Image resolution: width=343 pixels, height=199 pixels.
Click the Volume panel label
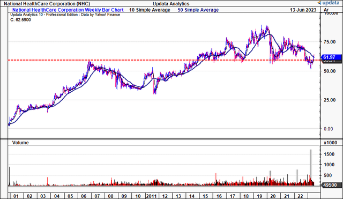(20, 143)
